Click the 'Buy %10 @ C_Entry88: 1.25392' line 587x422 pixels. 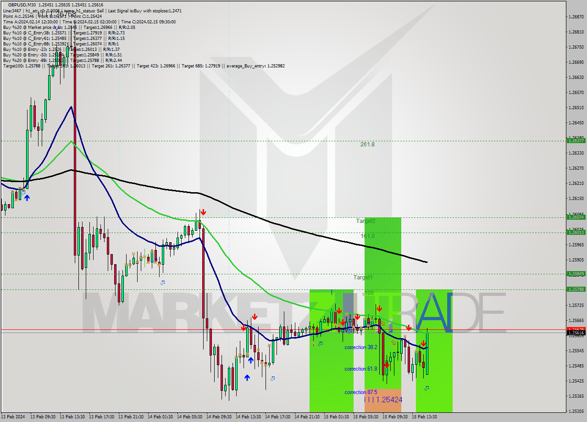click(x=34, y=44)
